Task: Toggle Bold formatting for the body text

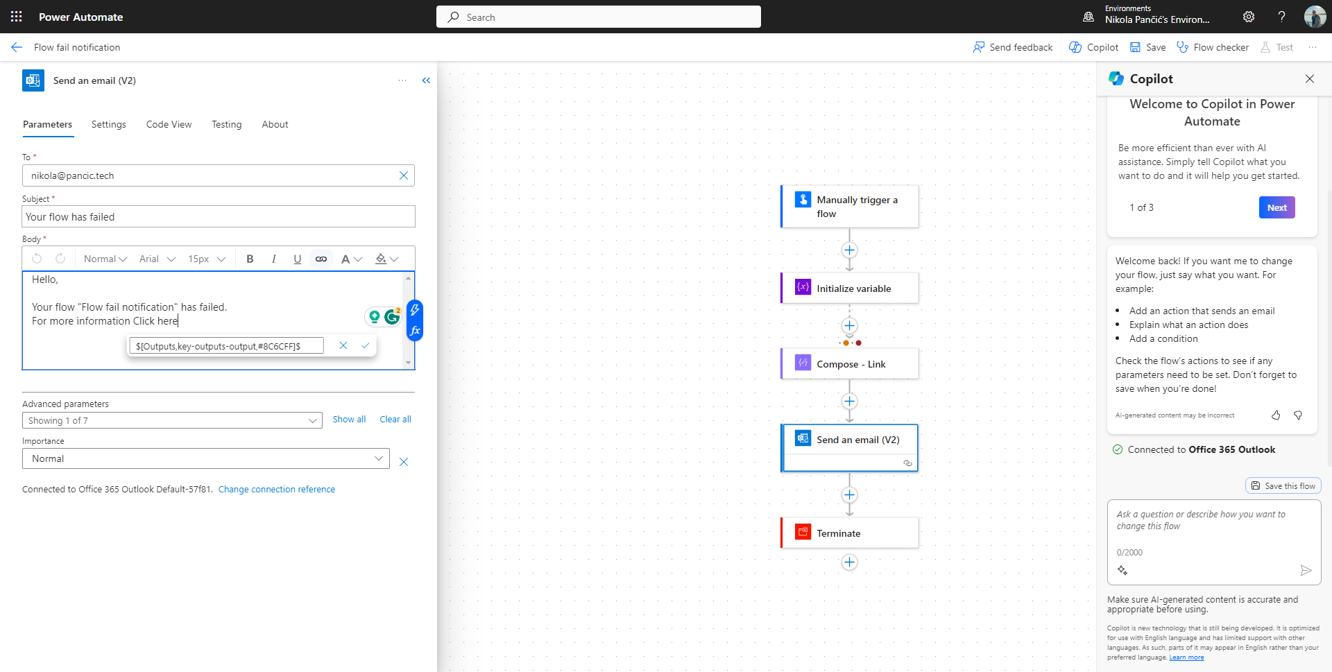Action: pos(250,258)
